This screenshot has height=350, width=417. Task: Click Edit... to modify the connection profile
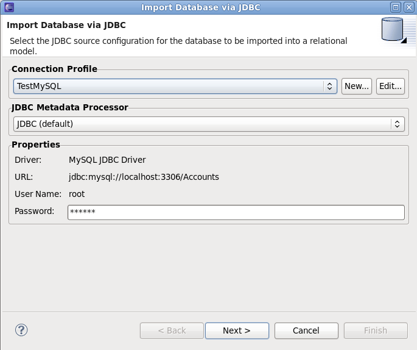click(x=390, y=87)
